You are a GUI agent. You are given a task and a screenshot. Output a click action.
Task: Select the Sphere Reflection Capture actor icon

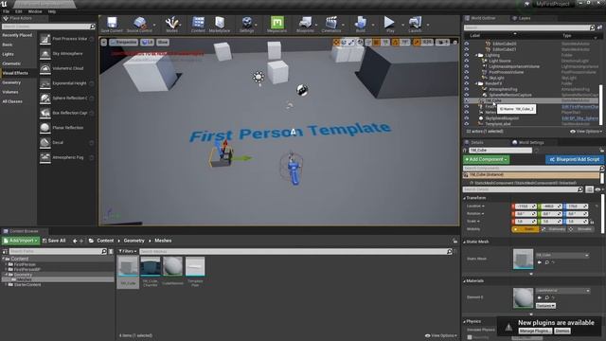click(x=45, y=99)
